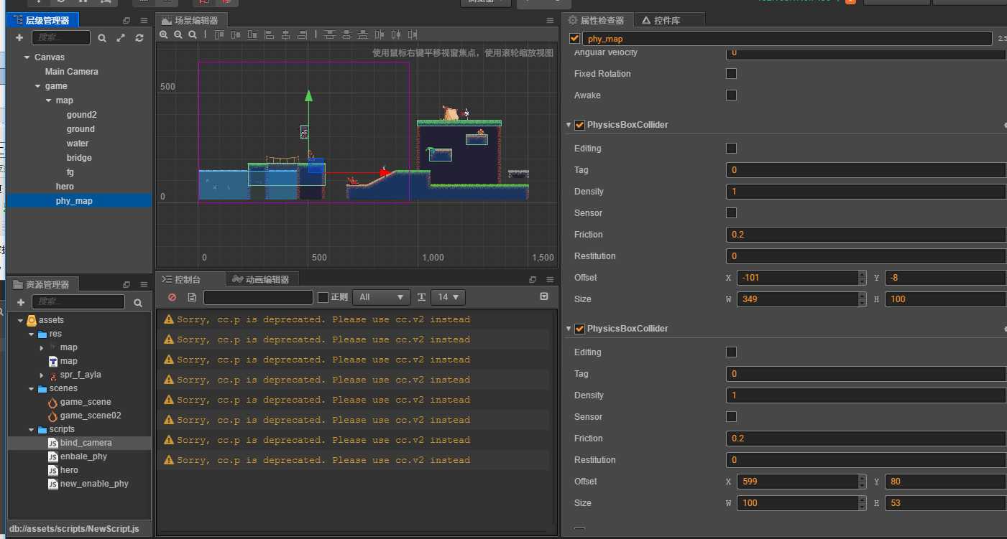
Task: Click the add node plus icon in hierarchy panel
Action: pyautogui.click(x=19, y=37)
